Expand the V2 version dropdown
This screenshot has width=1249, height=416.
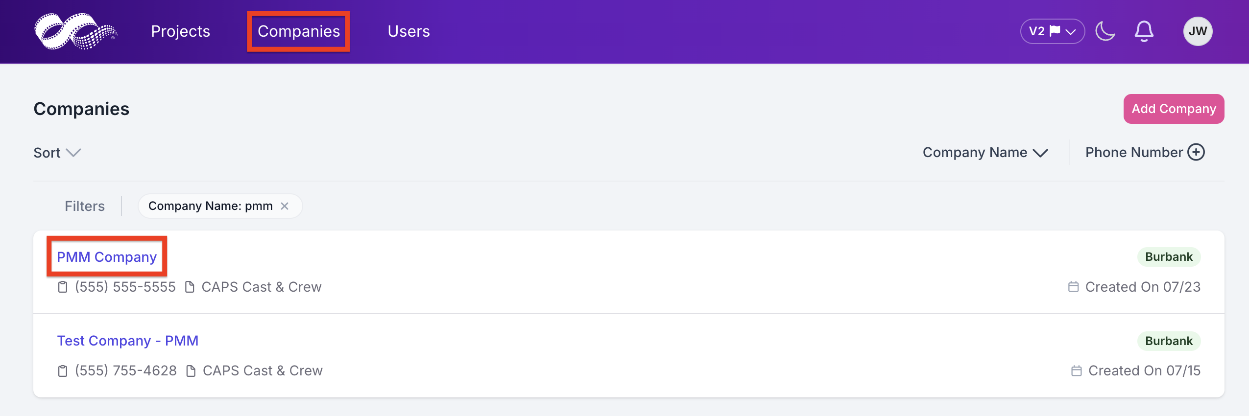(1052, 31)
